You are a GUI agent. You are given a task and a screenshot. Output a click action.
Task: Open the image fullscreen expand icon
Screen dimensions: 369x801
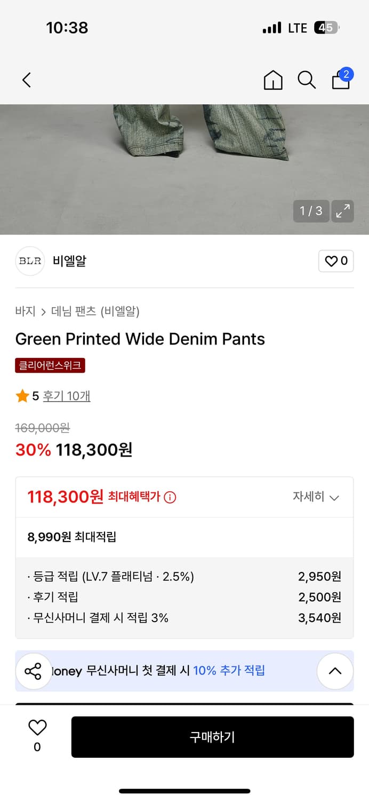342,211
